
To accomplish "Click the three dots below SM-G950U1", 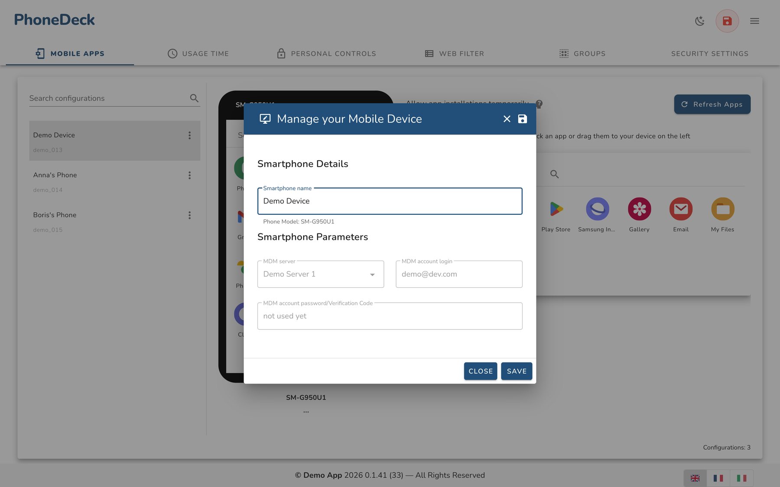I will 306,412.
